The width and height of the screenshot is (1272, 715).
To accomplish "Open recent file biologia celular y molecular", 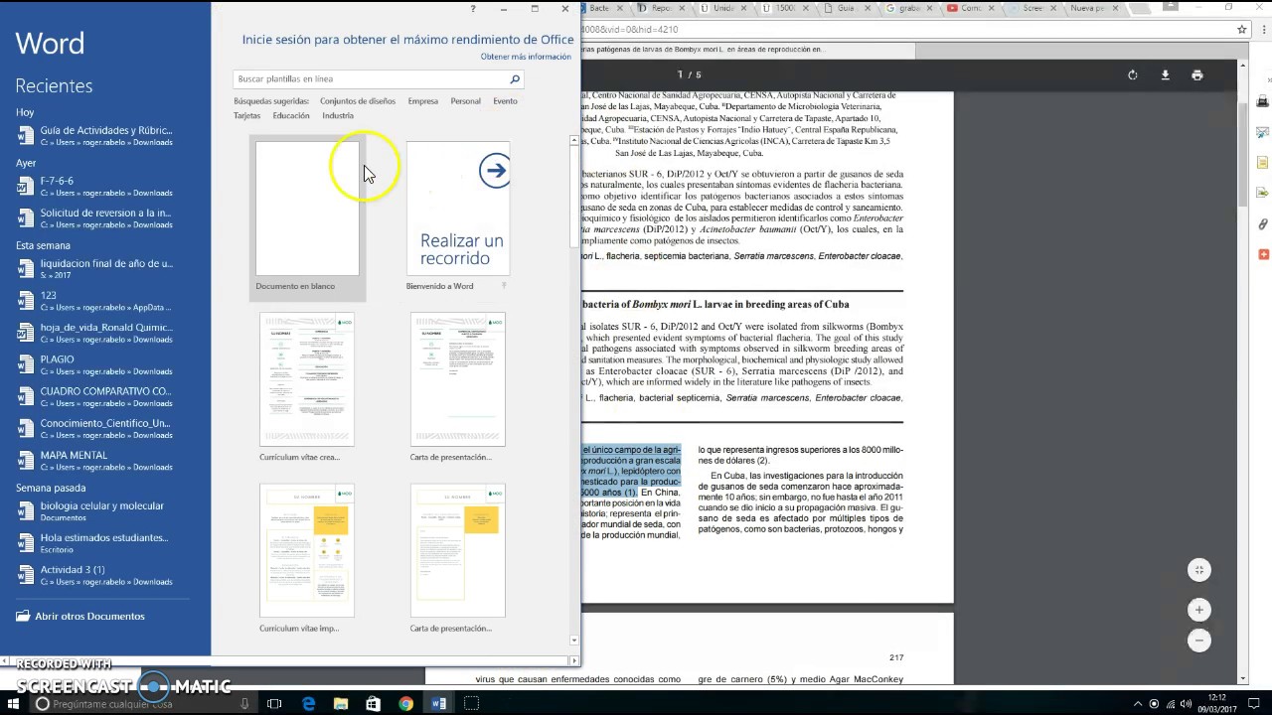I will click(105, 511).
